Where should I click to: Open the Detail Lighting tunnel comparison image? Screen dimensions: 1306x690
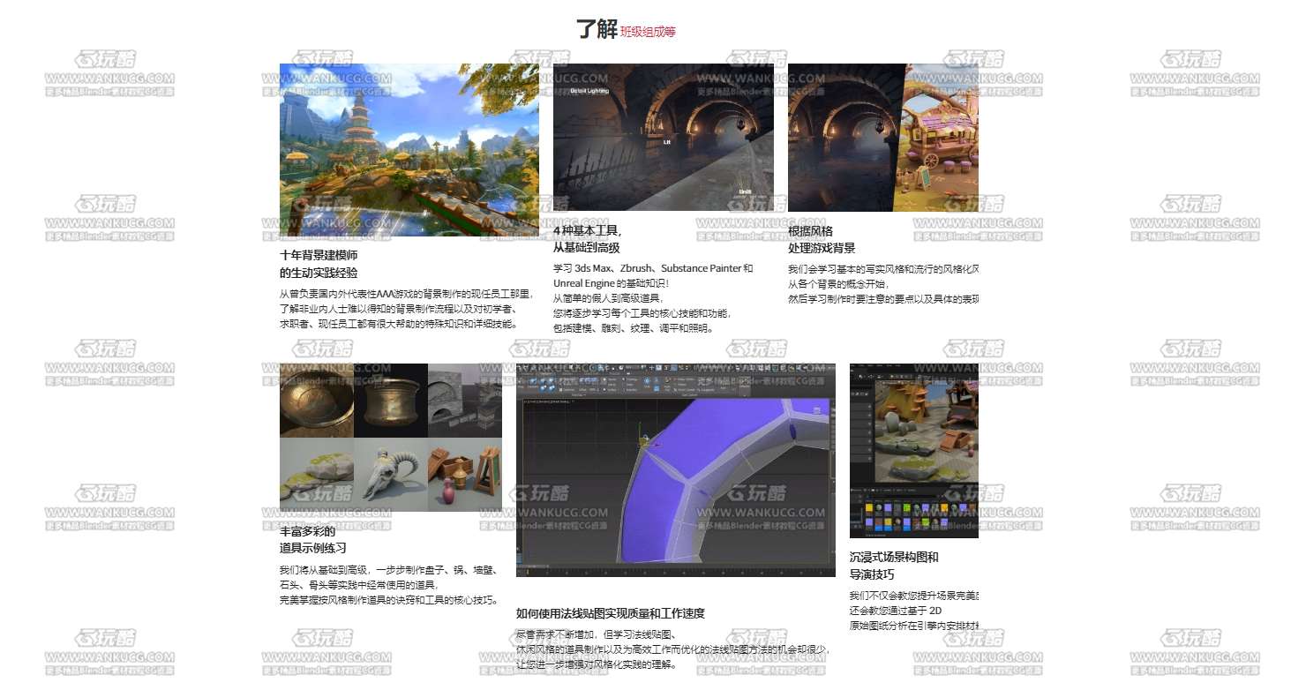664,138
